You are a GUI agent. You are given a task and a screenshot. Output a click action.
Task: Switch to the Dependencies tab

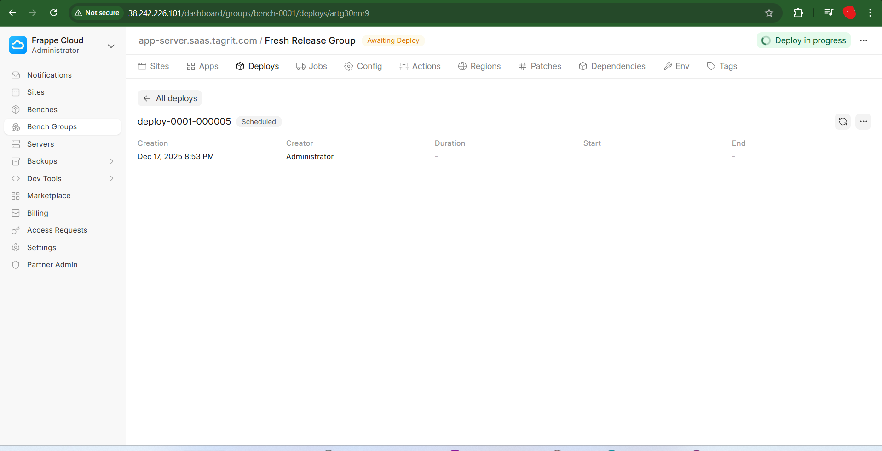tap(612, 66)
